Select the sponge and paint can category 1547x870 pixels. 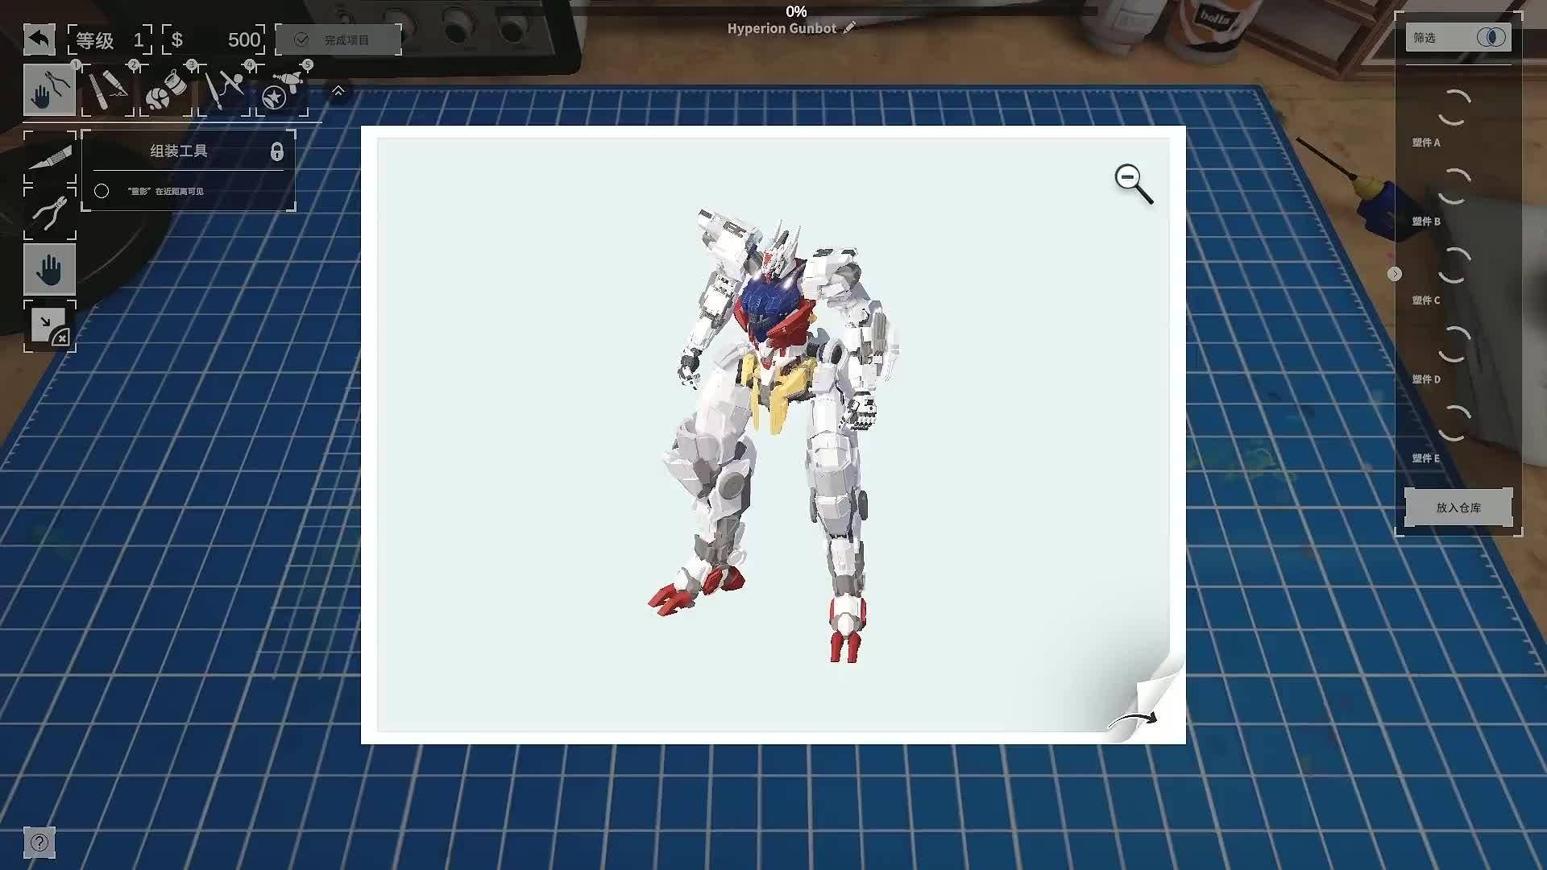(166, 89)
